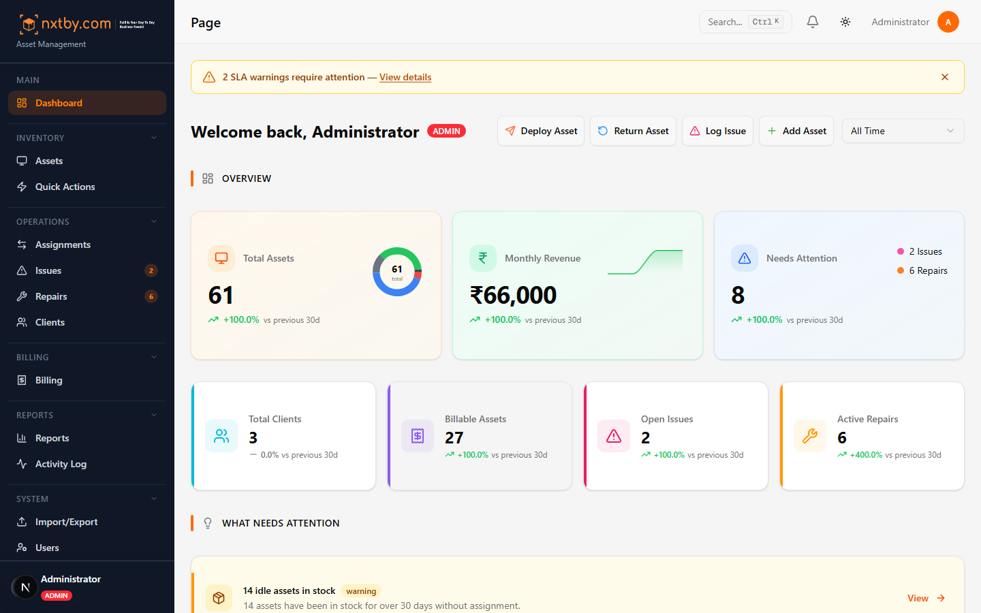Click the Activity Log icon
The width and height of the screenshot is (981, 613).
[x=22, y=464]
